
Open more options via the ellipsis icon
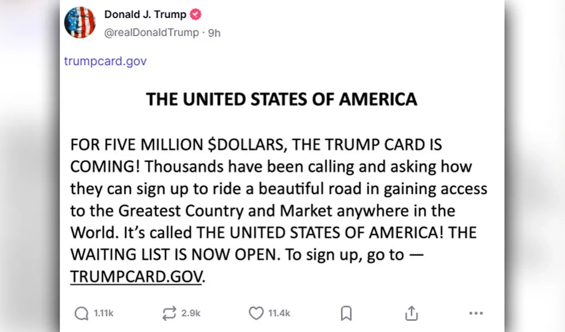(x=476, y=313)
